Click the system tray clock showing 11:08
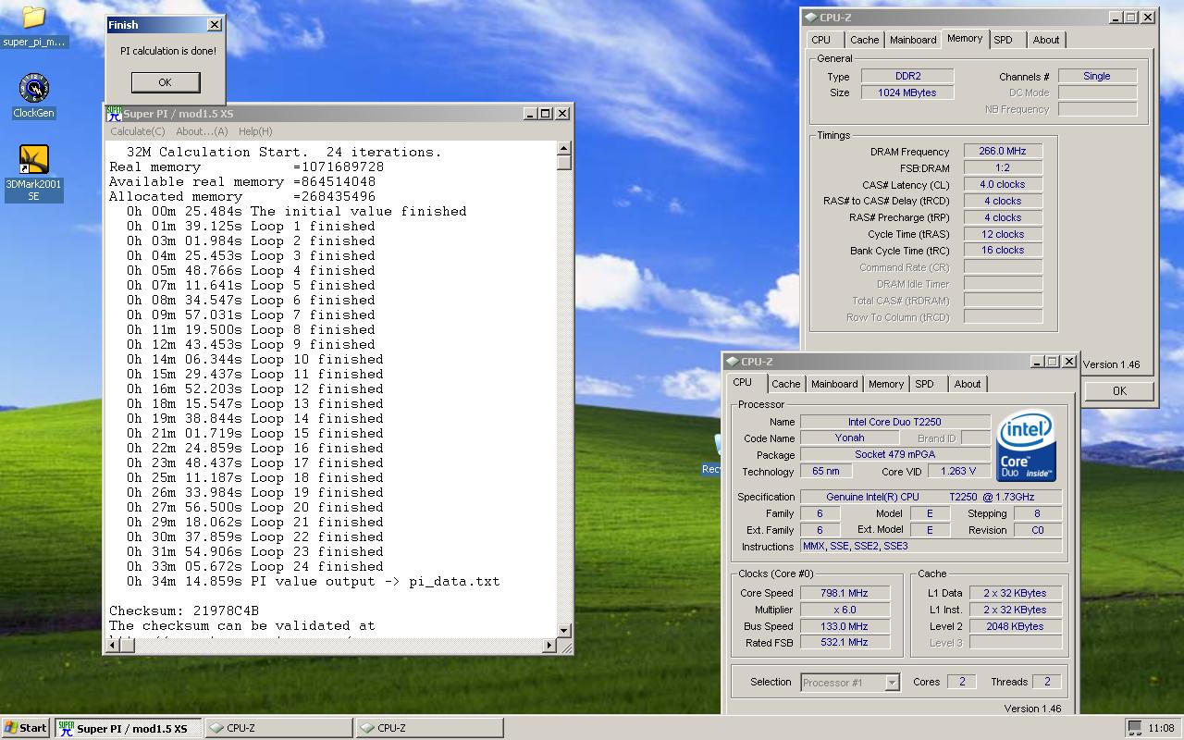The height and width of the screenshot is (740, 1184). [x=1161, y=728]
